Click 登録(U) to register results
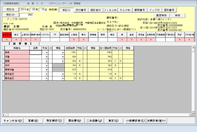The height and width of the screenshot is (132, 197). click(33, 121)
